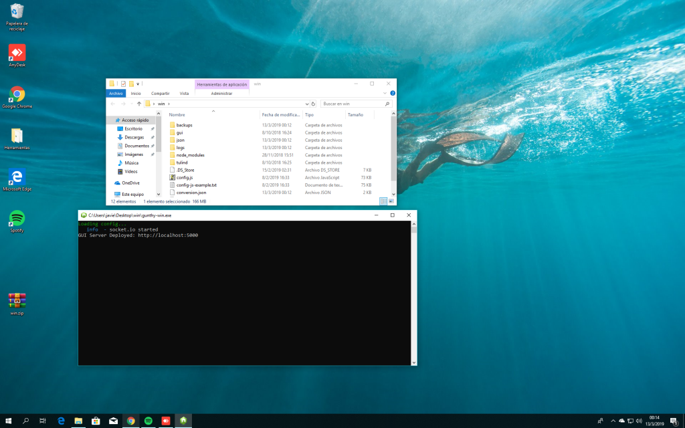Click the Microsoft Store taskbar icon

96,421
